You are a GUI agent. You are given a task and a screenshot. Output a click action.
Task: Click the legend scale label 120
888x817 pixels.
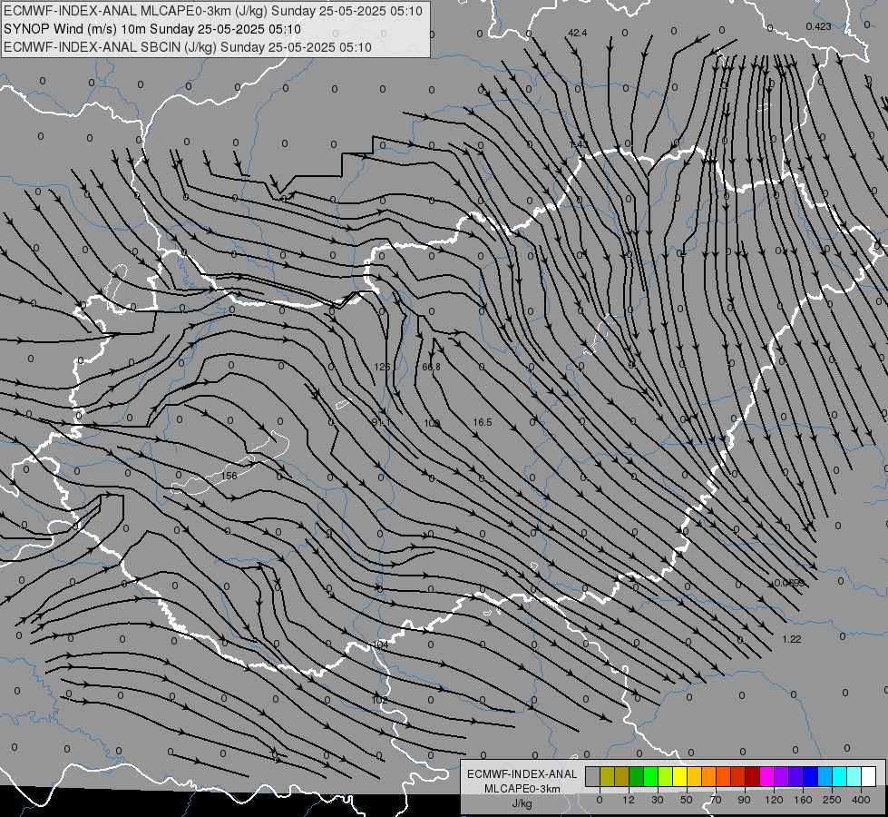[x=774, y=800]
